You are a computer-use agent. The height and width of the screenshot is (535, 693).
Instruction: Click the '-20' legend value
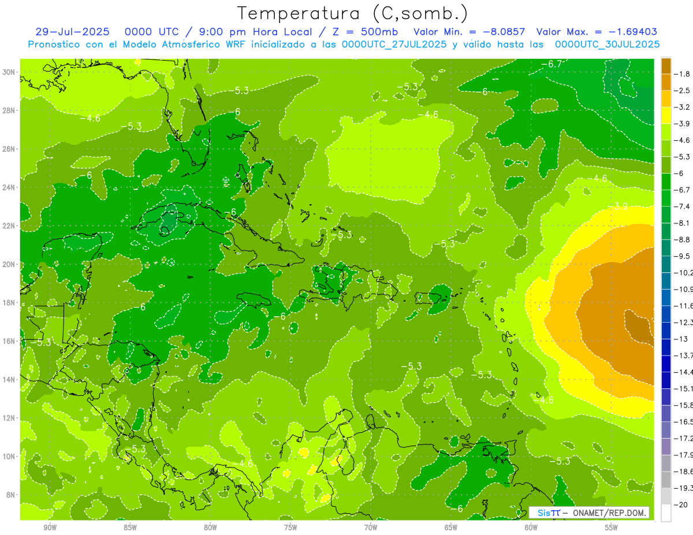coord(680,505)
